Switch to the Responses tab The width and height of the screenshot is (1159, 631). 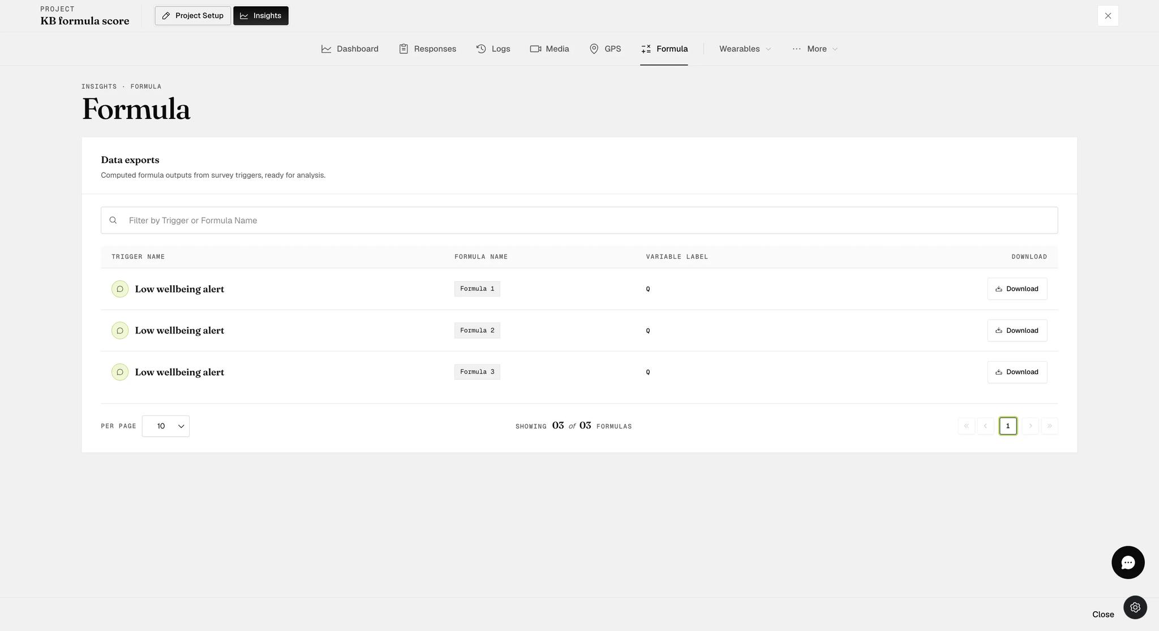click(427, 49)
